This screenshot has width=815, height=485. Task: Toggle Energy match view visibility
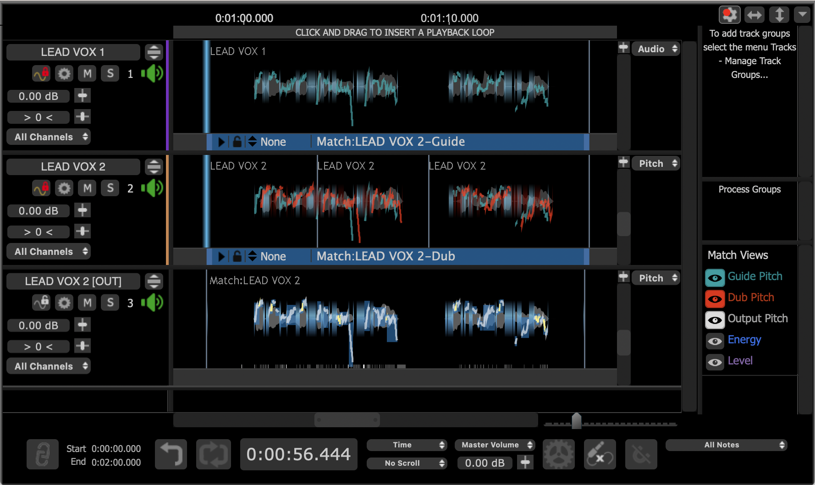coord(715,341)
